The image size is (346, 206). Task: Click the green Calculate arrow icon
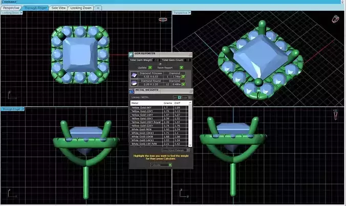(x=170, y=165)
